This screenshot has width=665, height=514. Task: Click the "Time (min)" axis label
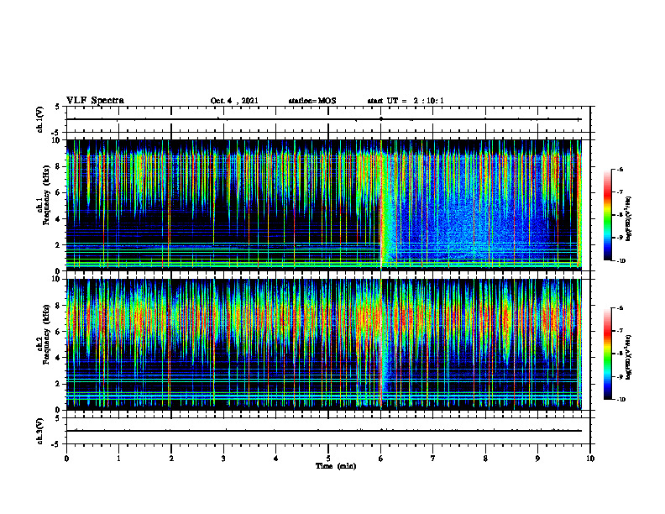pos(336,466)
